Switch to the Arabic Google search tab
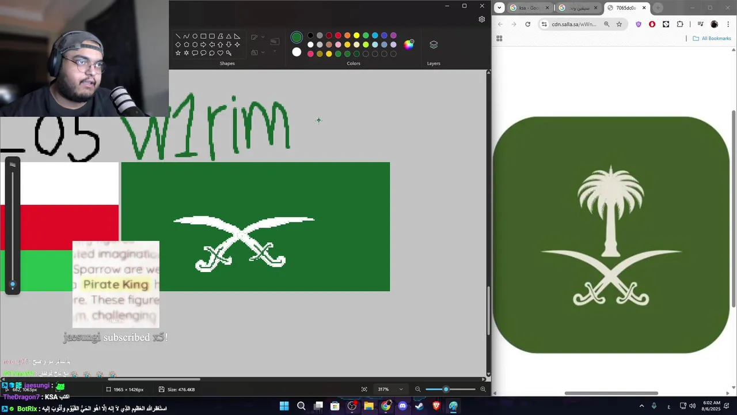Viewport: 737px width, 415px height. (579, 7)
